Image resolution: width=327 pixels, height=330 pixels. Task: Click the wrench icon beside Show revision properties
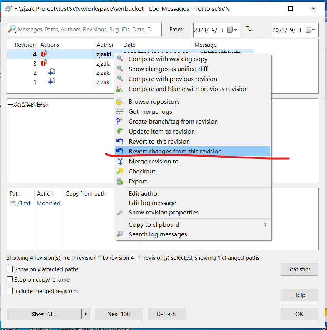coord(120,212)
